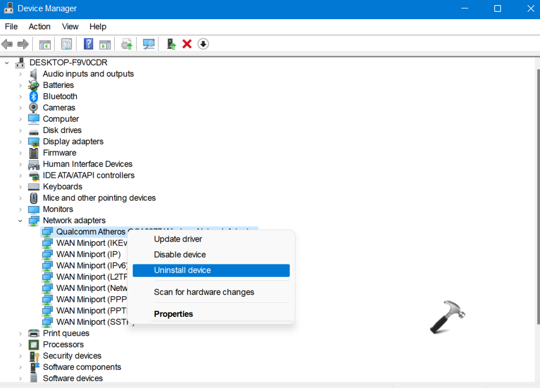Click the Properties sheet toolbar icon
This screenshot has height=388, width=540.
[67, 44]
